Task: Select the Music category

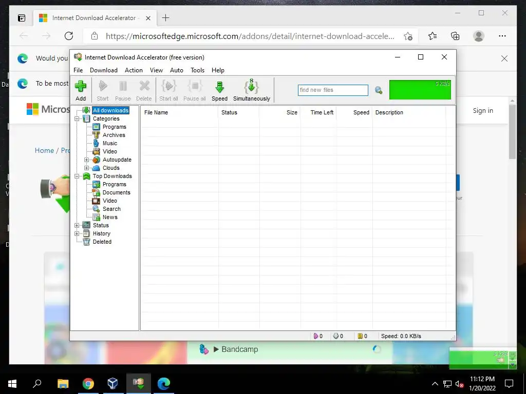Action: 110,143
